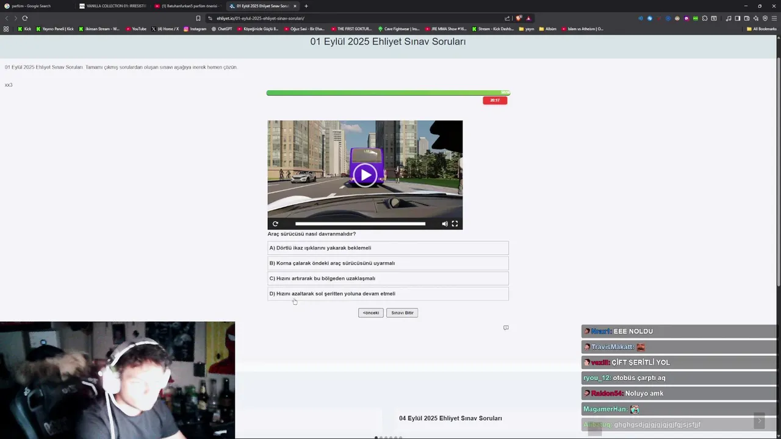Reload the current page
781x439 pixels.
click(x=25, y=18)
